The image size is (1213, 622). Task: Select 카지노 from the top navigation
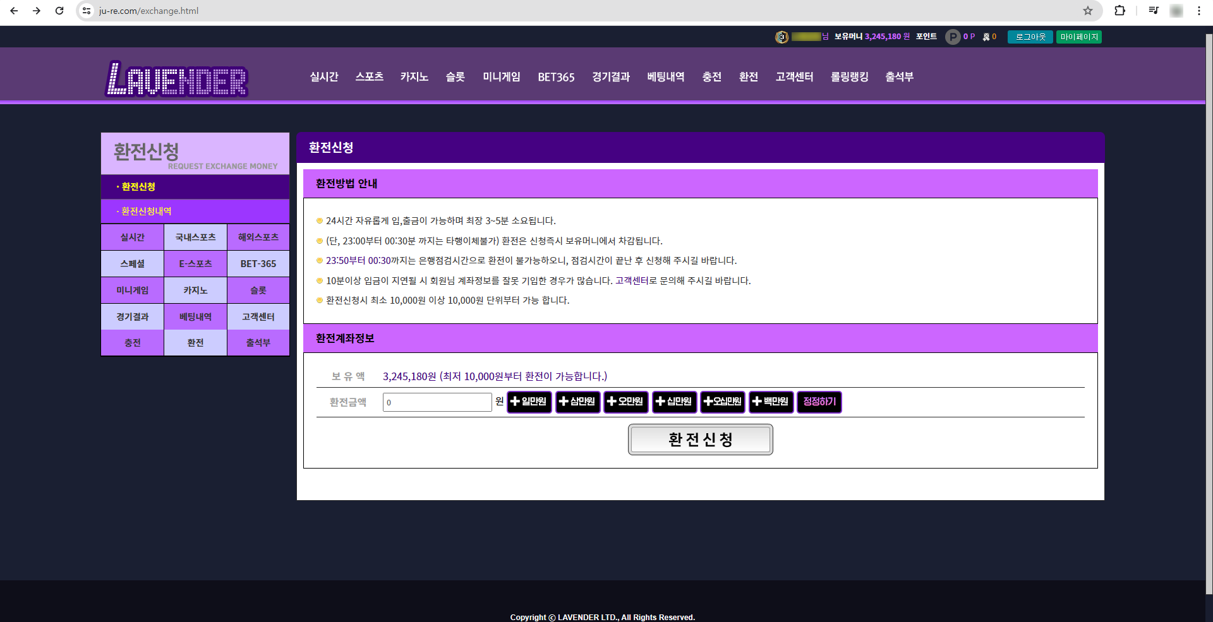pos(414,76)
